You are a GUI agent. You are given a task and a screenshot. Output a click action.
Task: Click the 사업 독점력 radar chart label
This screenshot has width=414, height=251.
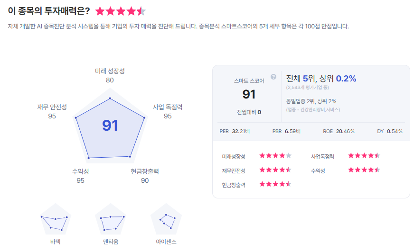click(x=168, y=107)
